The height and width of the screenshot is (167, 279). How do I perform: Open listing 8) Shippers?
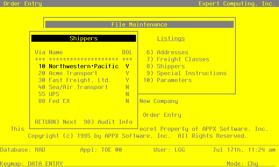click(165, 66)
